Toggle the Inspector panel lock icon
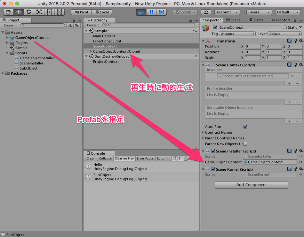The image size is (304, 237). point(295,20)
